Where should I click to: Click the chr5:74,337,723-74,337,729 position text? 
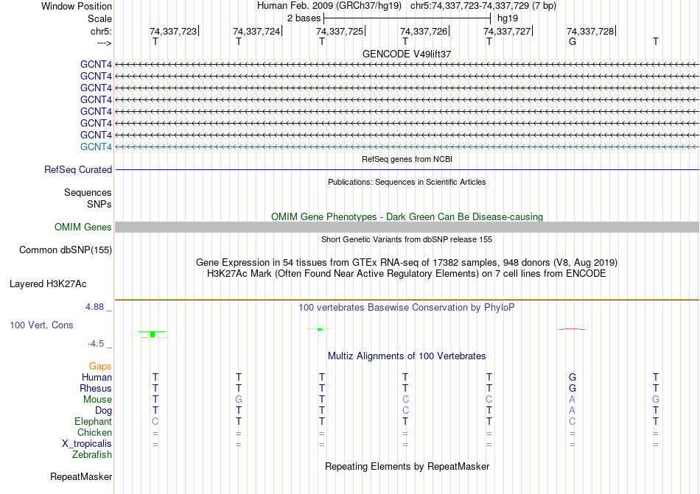click(470, 6)
